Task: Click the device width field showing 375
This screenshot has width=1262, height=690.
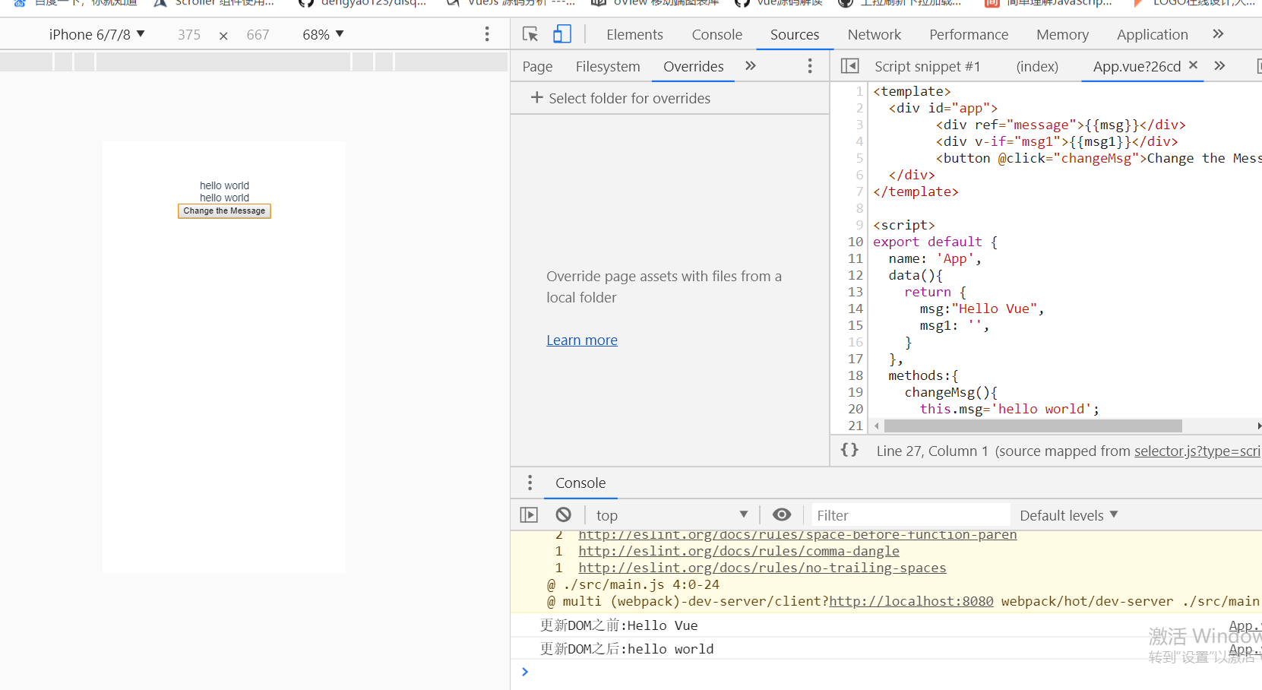Action: click(189, 34)
